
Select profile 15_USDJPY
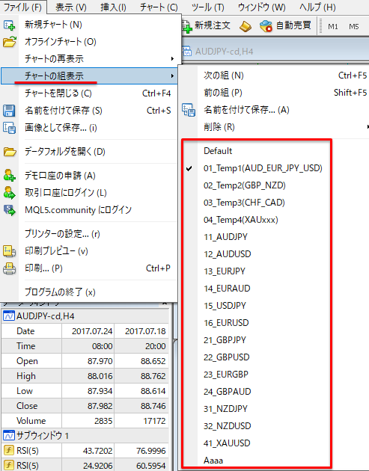click(225, 306)
